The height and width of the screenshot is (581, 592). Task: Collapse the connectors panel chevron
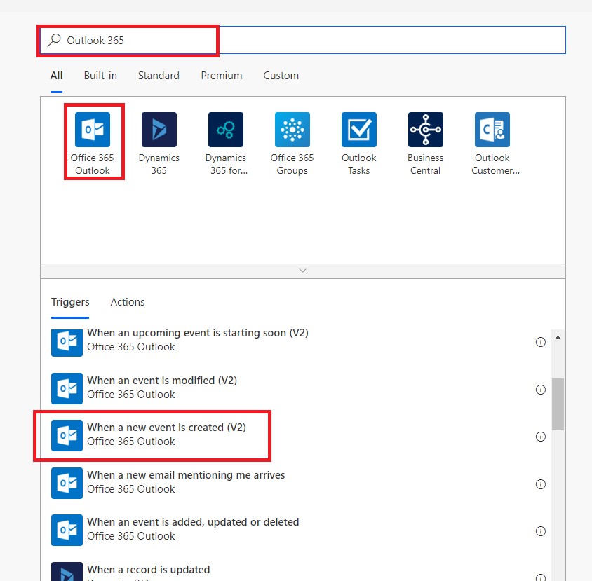(x=303, y=271)
